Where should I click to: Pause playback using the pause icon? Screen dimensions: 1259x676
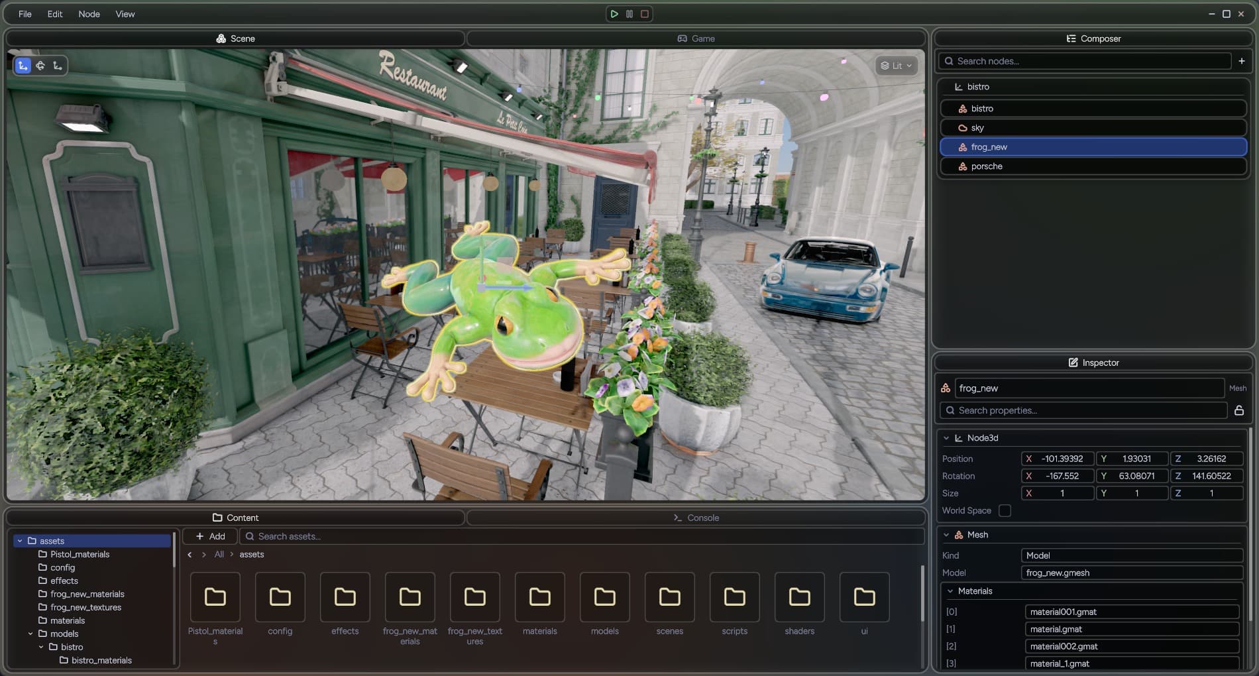tap(629, 14)
